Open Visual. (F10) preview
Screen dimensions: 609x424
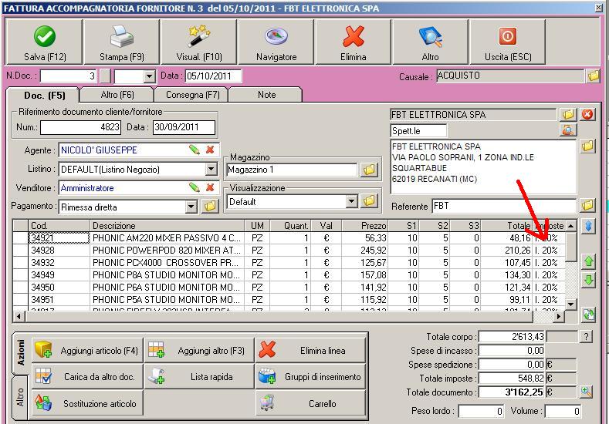tap(199, 42)
